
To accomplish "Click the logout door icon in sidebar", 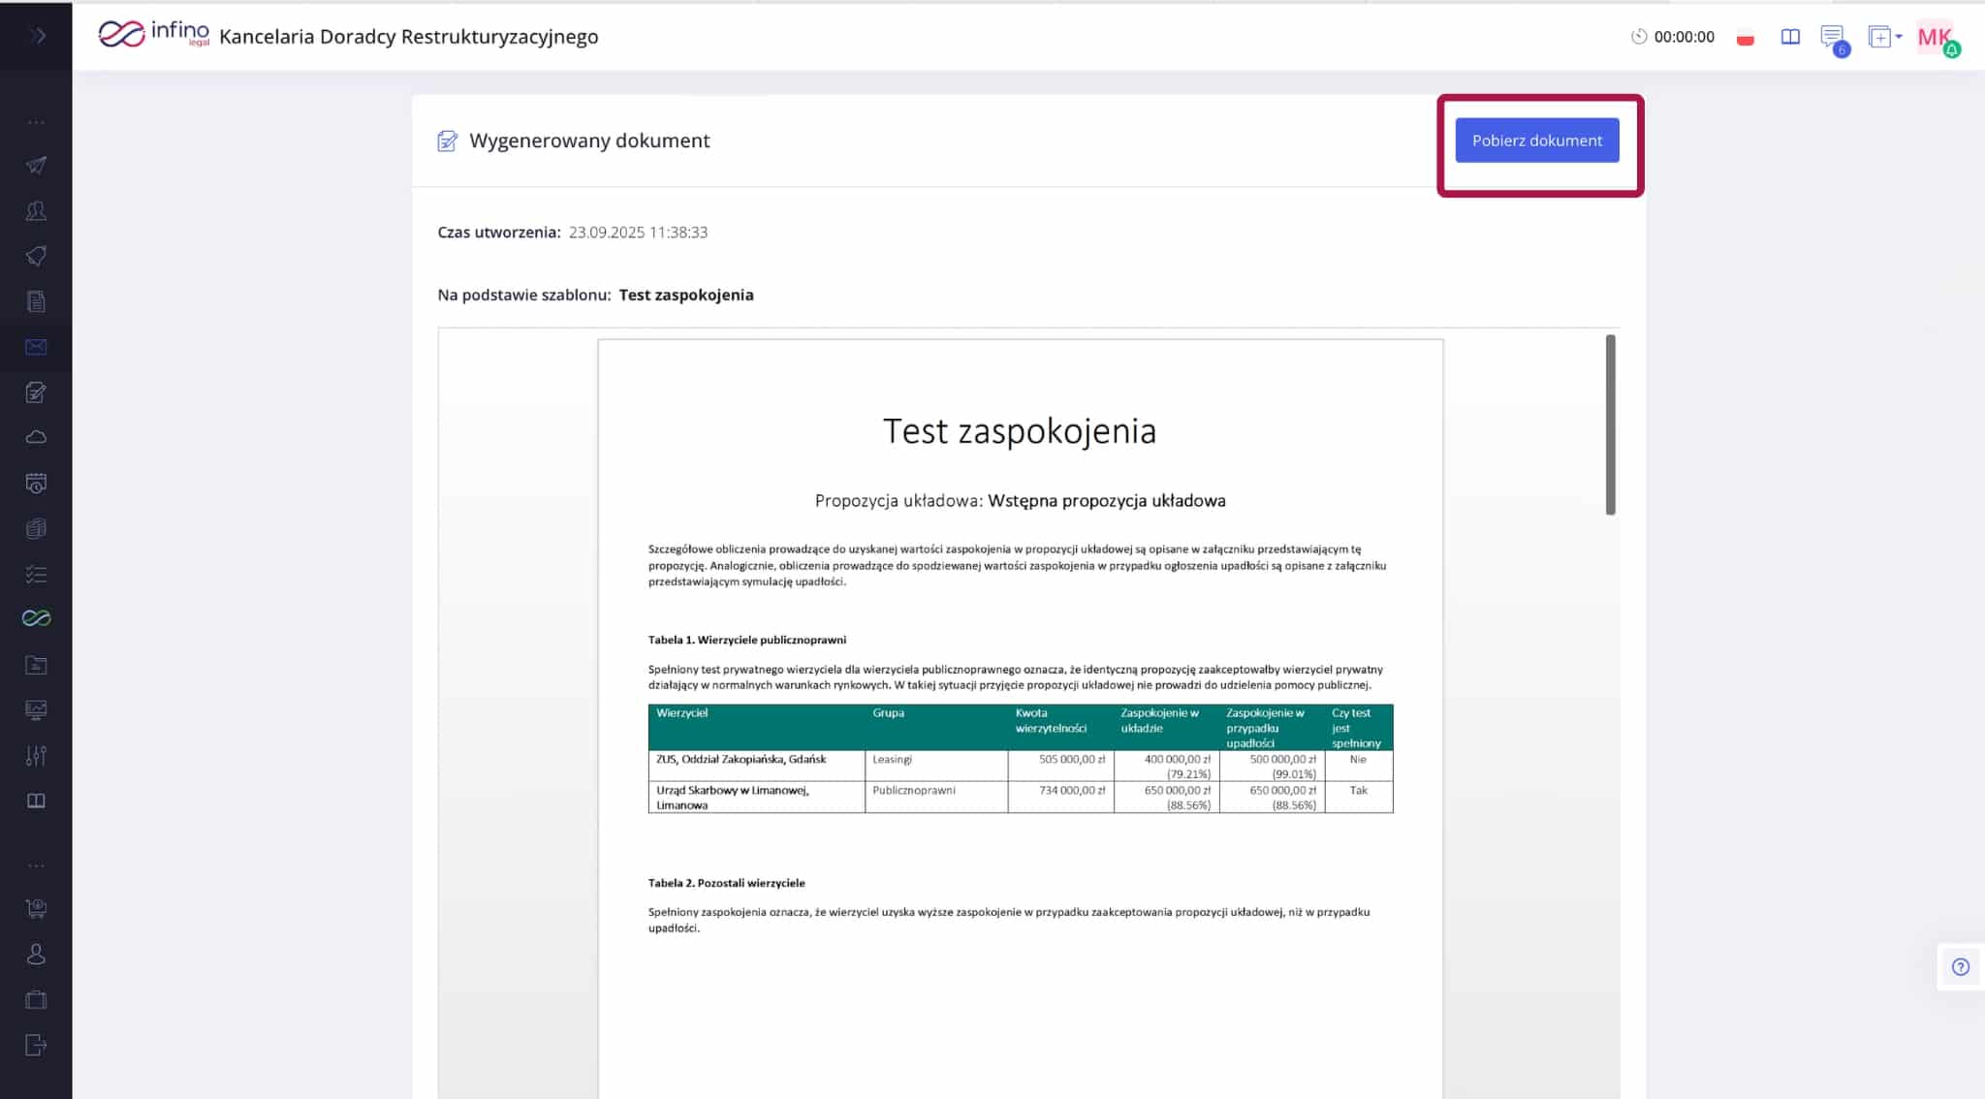I will click(36, 1045).
